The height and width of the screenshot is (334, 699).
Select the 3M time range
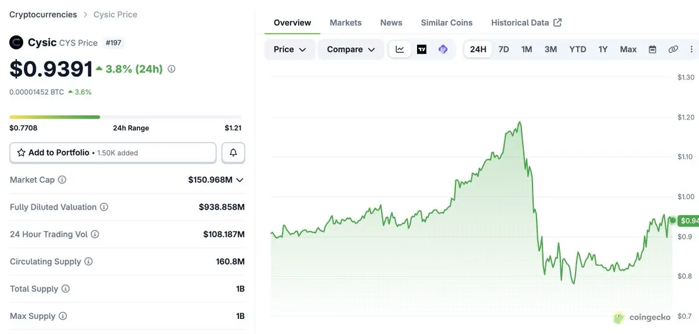tap(550, 49)
